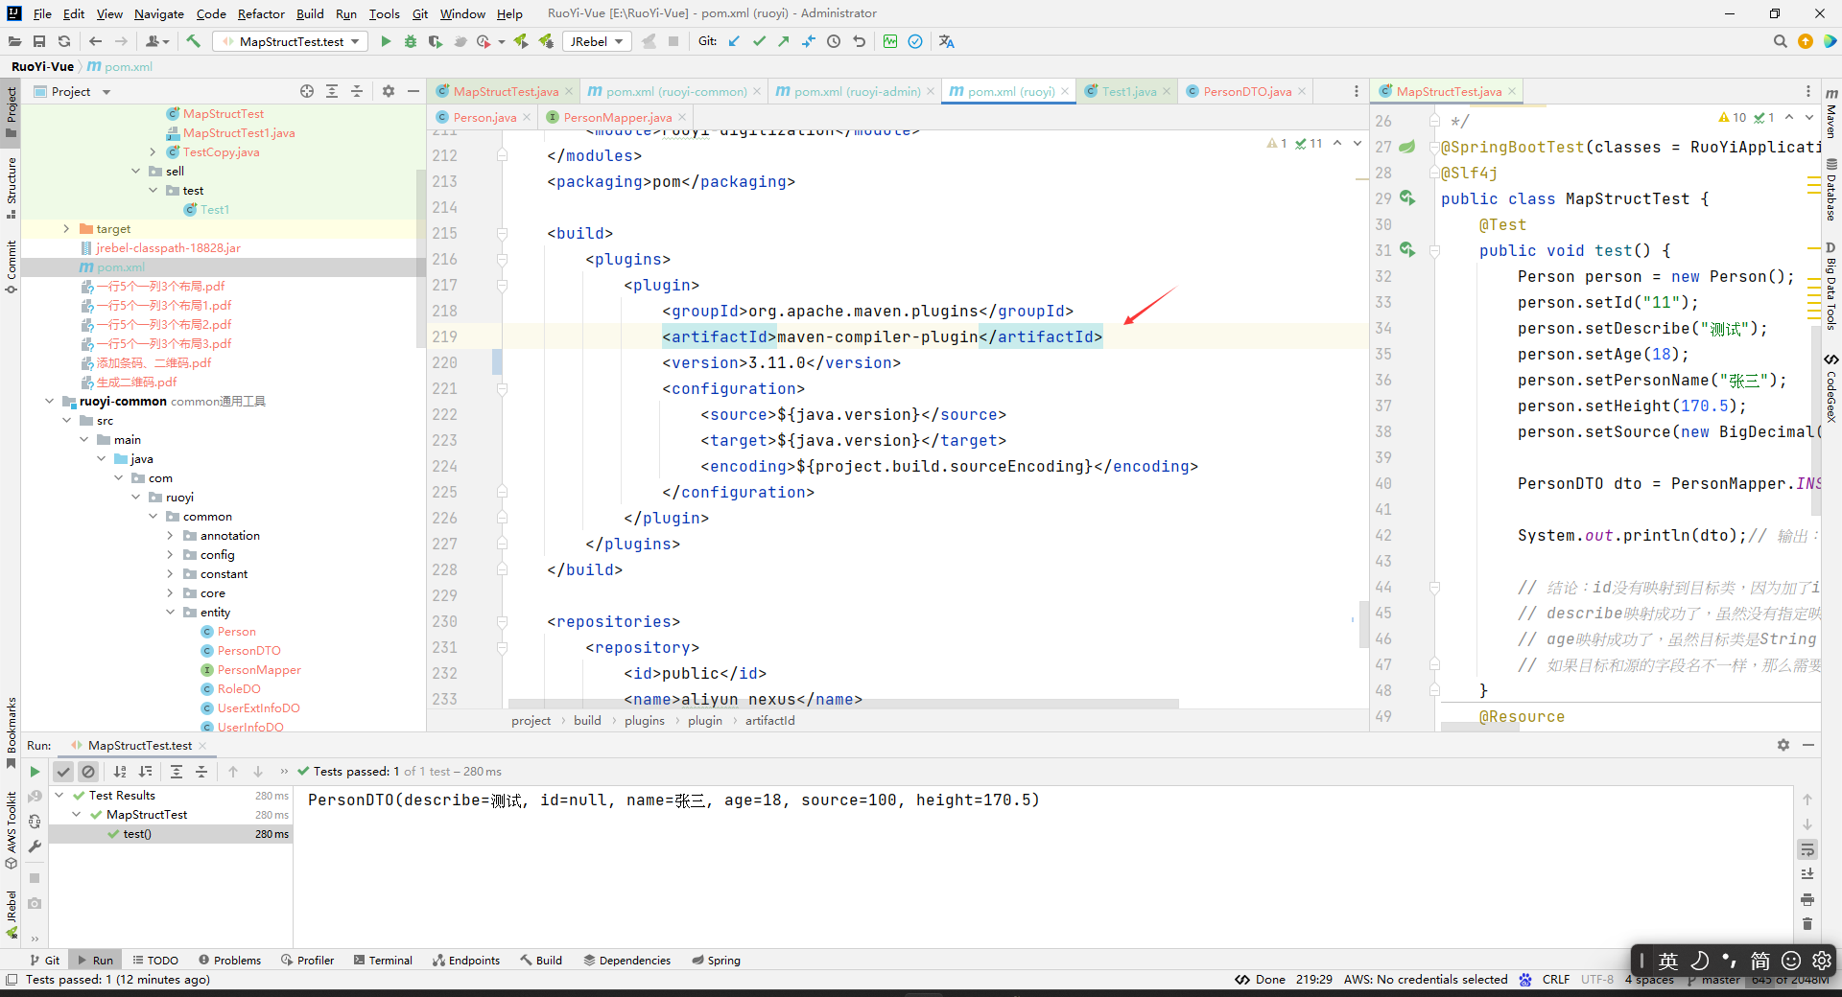Click breadcrumb item 'plugins' below the editor
Viewport: 1842px width, 997px height.
(x=644, y=720)
